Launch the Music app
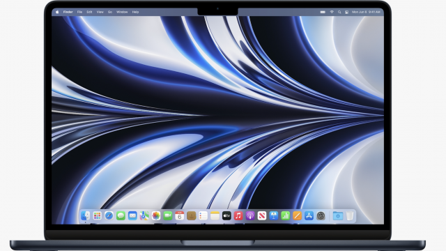Image resolution: width=446 pixels, height=251 pixels. pyautogui.click(x=238, y=215)
